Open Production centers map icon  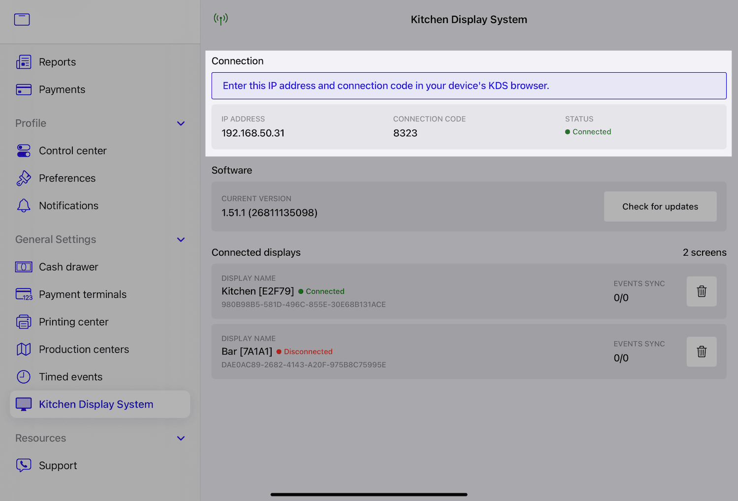pos(24,350)
